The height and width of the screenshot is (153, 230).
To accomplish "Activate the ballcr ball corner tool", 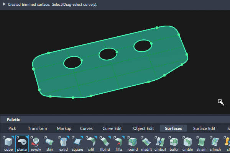I will click(174, 143).
